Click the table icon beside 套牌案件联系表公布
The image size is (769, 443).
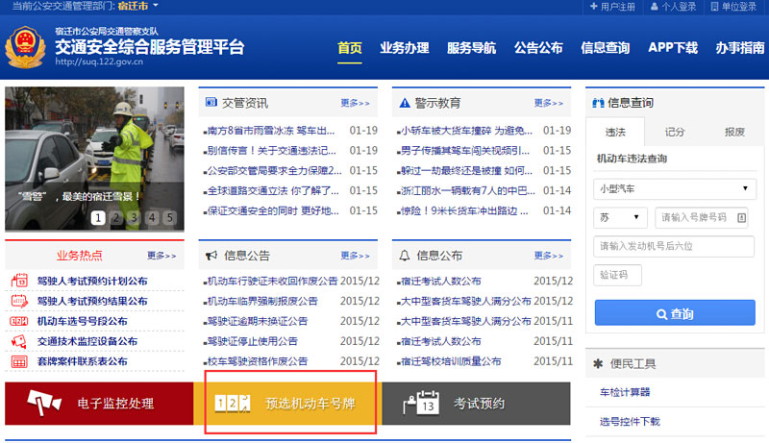click(19, 361)
